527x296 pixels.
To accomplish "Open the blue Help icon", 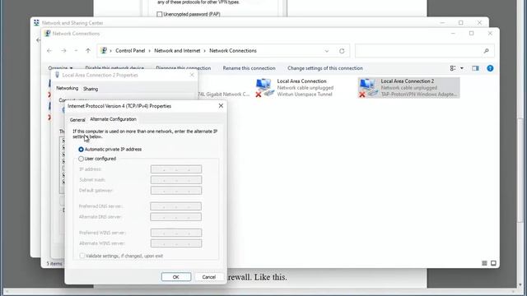I will 490,68.
